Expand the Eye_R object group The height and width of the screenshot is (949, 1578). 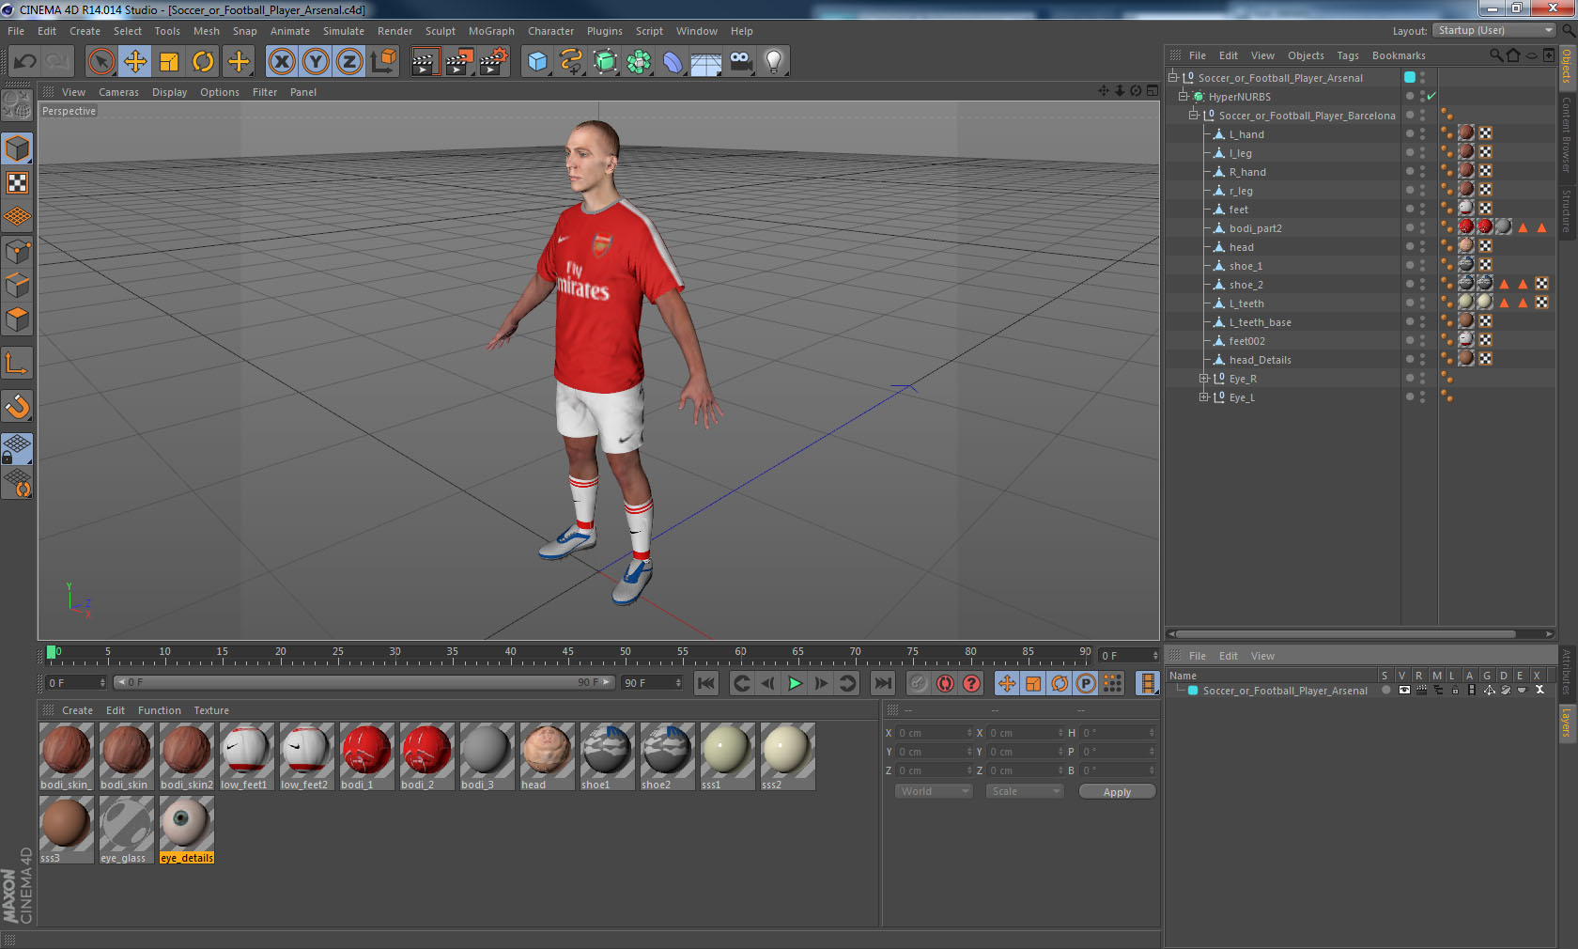[1203, 378]
